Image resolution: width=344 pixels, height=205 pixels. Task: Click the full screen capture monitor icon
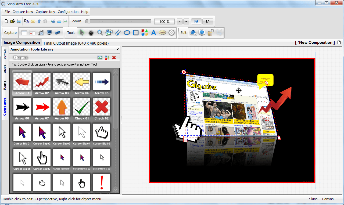click(x=49, y=33)
